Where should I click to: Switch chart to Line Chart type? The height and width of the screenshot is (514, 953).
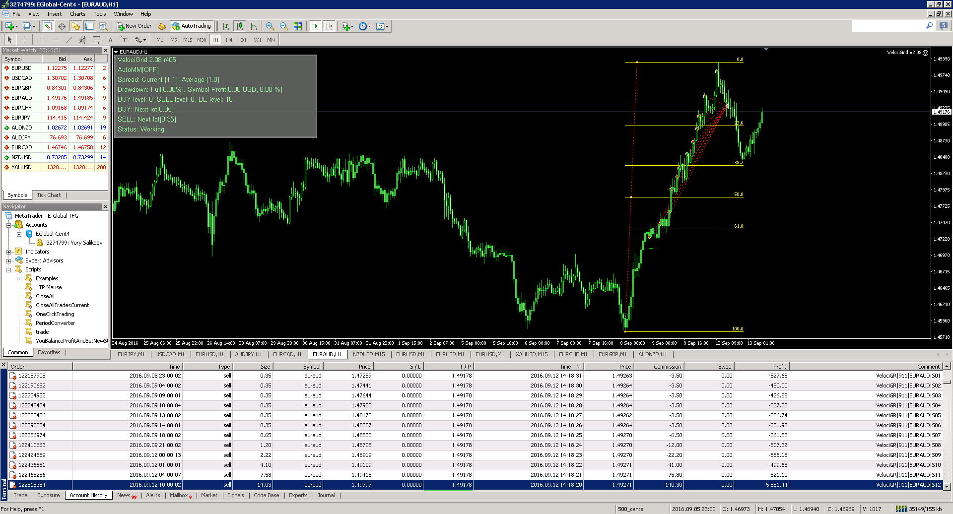254,26
